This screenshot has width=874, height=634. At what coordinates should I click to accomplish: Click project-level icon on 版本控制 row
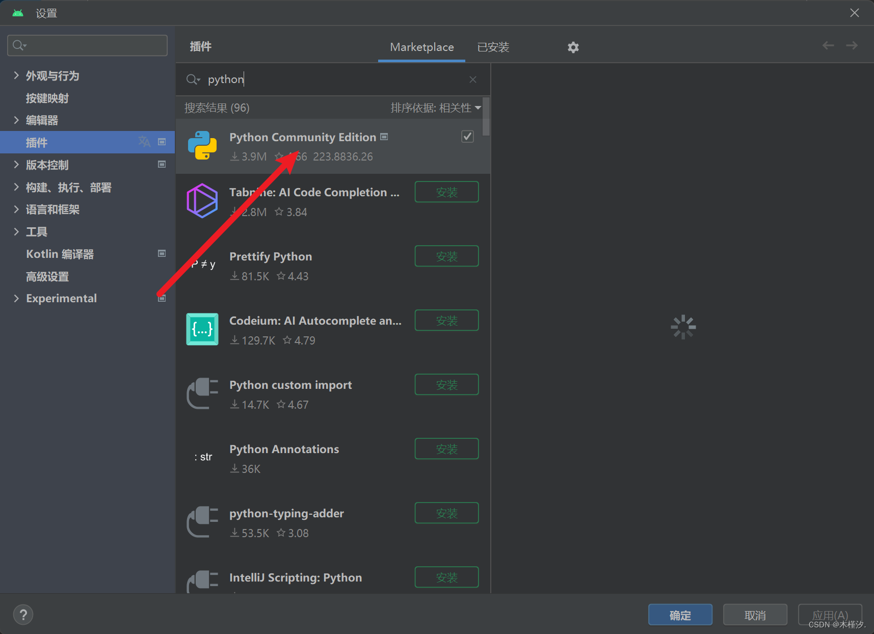162,164
